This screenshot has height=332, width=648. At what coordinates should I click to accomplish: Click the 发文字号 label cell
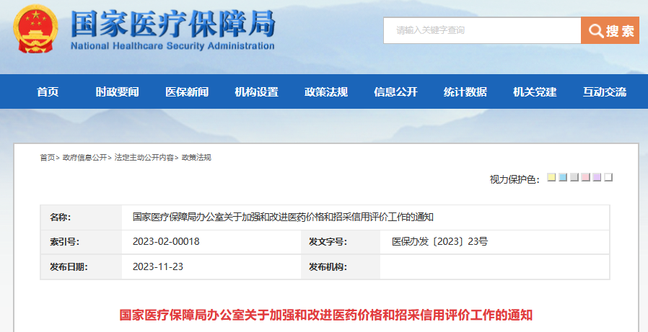[x=341, y=242]
